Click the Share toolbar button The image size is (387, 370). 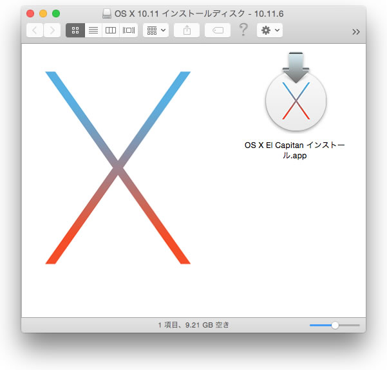click(187, 30)
